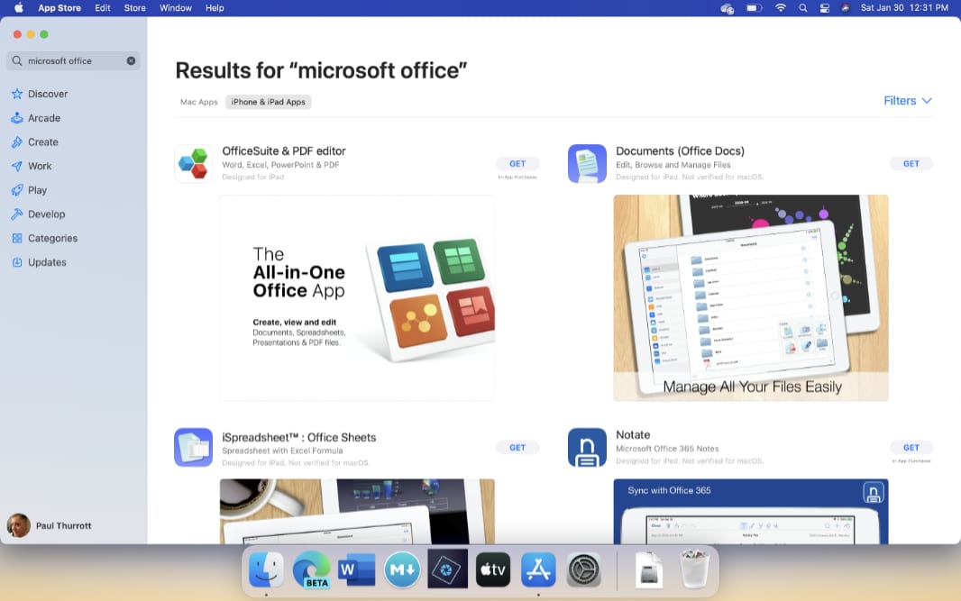Open the screenshot app icon in Dock
Viewport: 961px width, 601px height.
click(447, 569)
